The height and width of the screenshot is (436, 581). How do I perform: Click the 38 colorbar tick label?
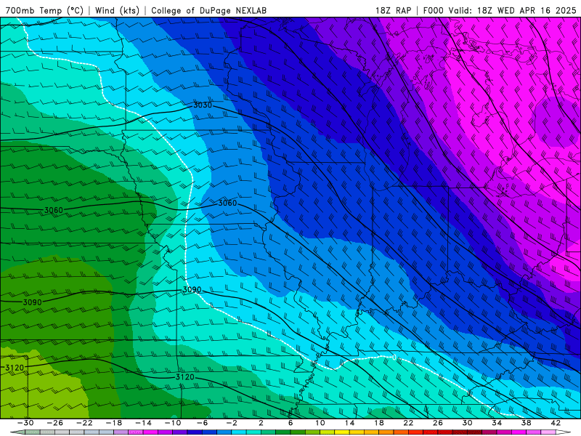(526, 423)
